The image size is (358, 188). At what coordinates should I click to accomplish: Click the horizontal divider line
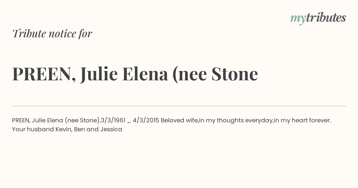point(179,106)
